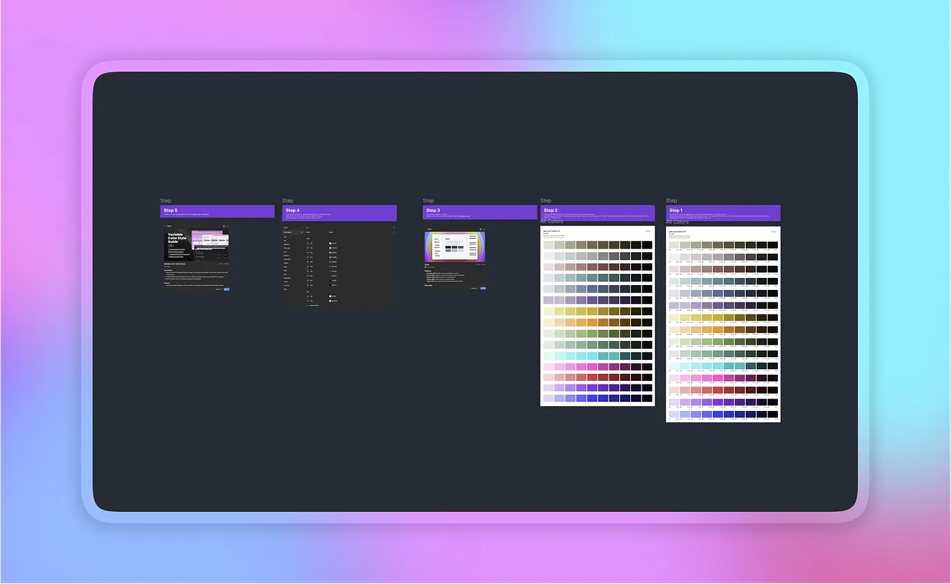Image resolution: width=951 pixels, height=584 pixels.
Task: Click the back arrow on the Styler plugin page
Action: click(x=426, y=229)
